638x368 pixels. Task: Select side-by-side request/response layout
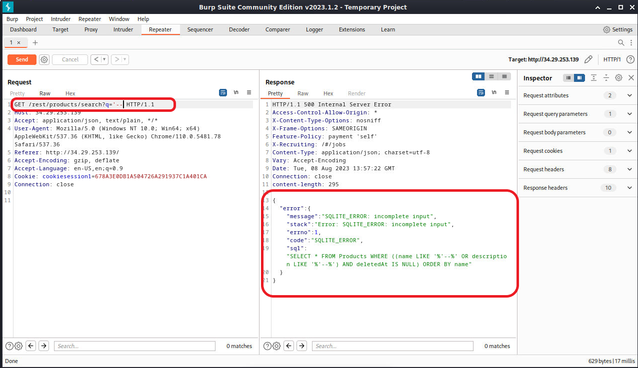[478, 76]
